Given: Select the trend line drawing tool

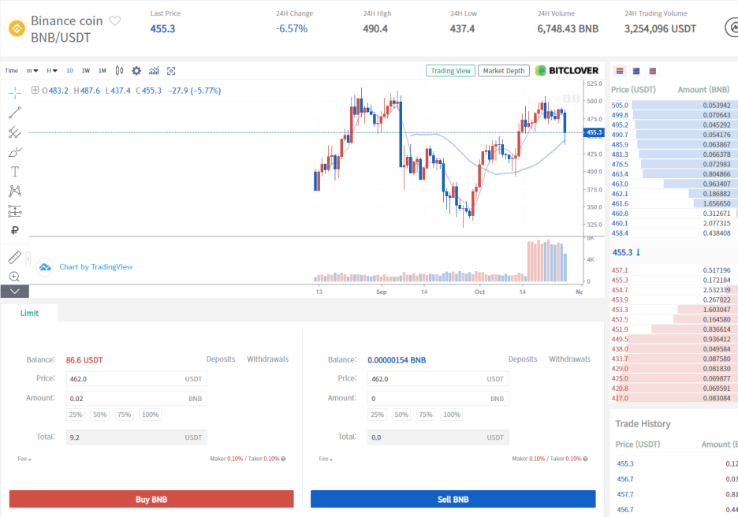Looking at the screenshot, I should coord(15,113).
